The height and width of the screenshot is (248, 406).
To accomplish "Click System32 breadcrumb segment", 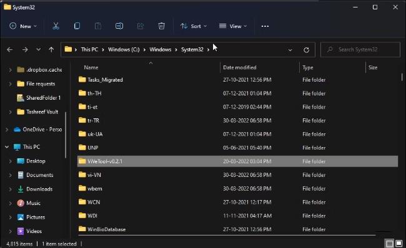I will click(x=192, y=49).
